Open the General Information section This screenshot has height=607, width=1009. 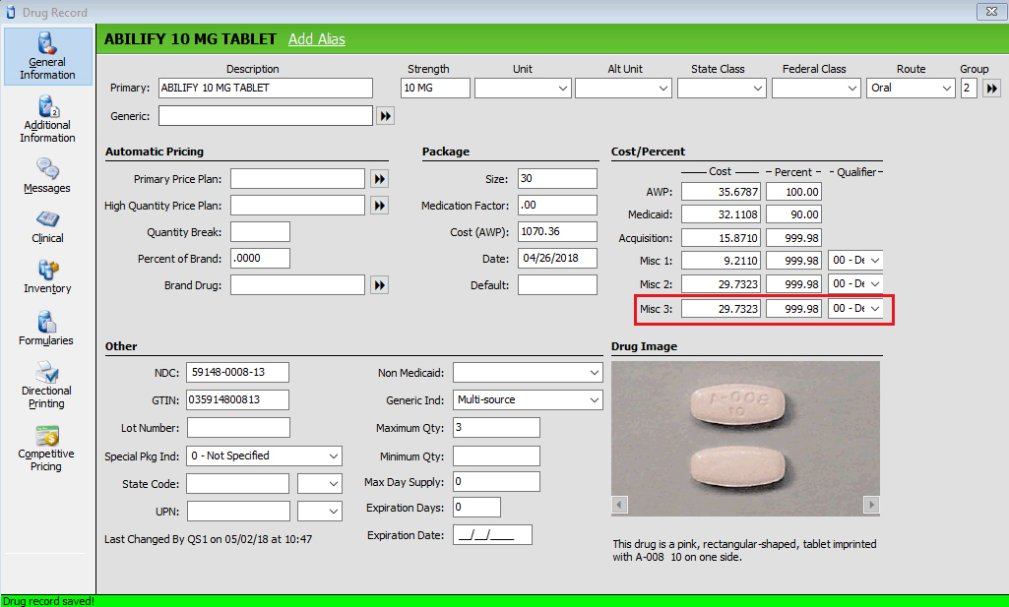47,56
